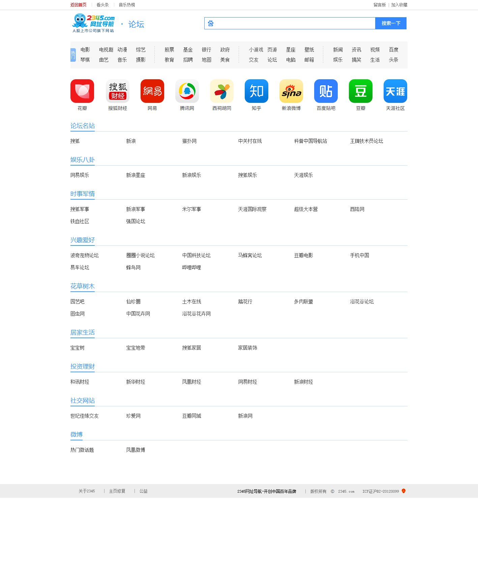Click the 兴趣爱好 section heading
Screen dimensions: 478x579
(x=83, y=240)
